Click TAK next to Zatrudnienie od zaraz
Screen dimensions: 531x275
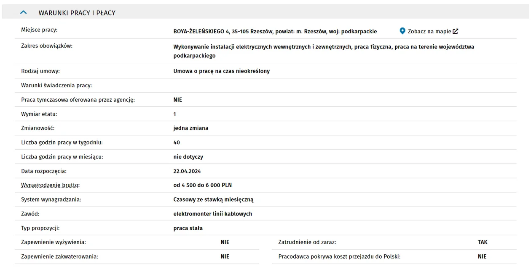(x=483, y=242)
